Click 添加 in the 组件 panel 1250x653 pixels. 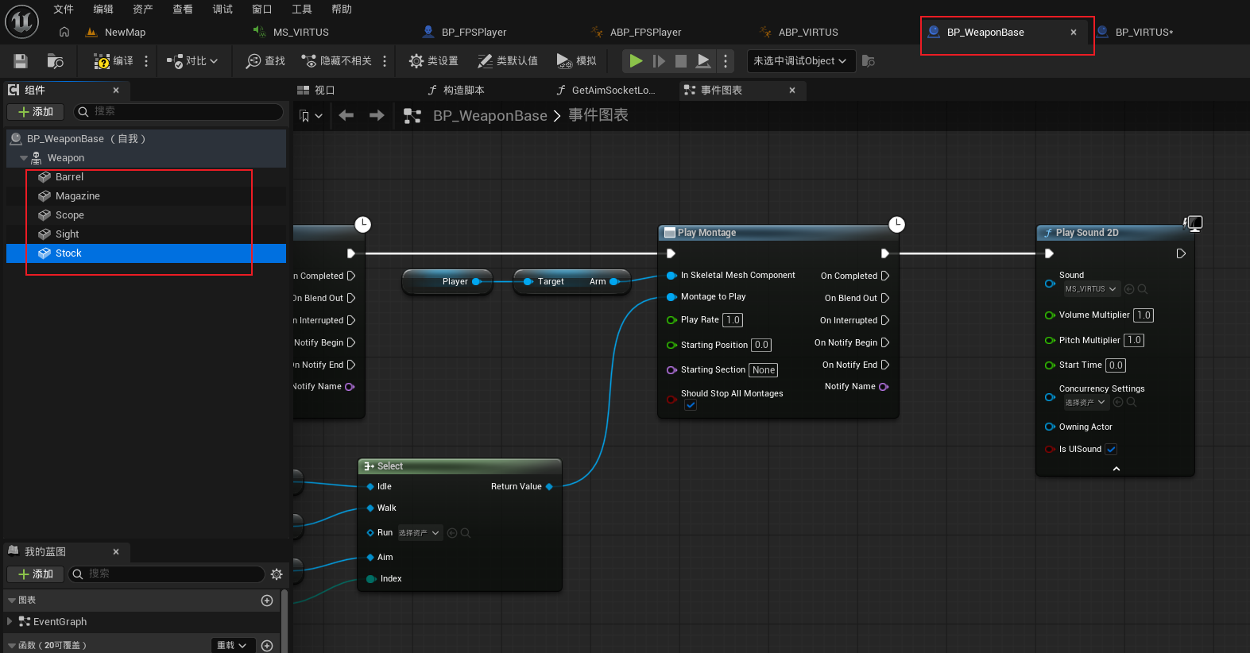36,112
